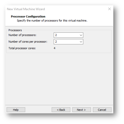
Task: Select the value 2 in cores per processor
Action: [x=56, y=42]
